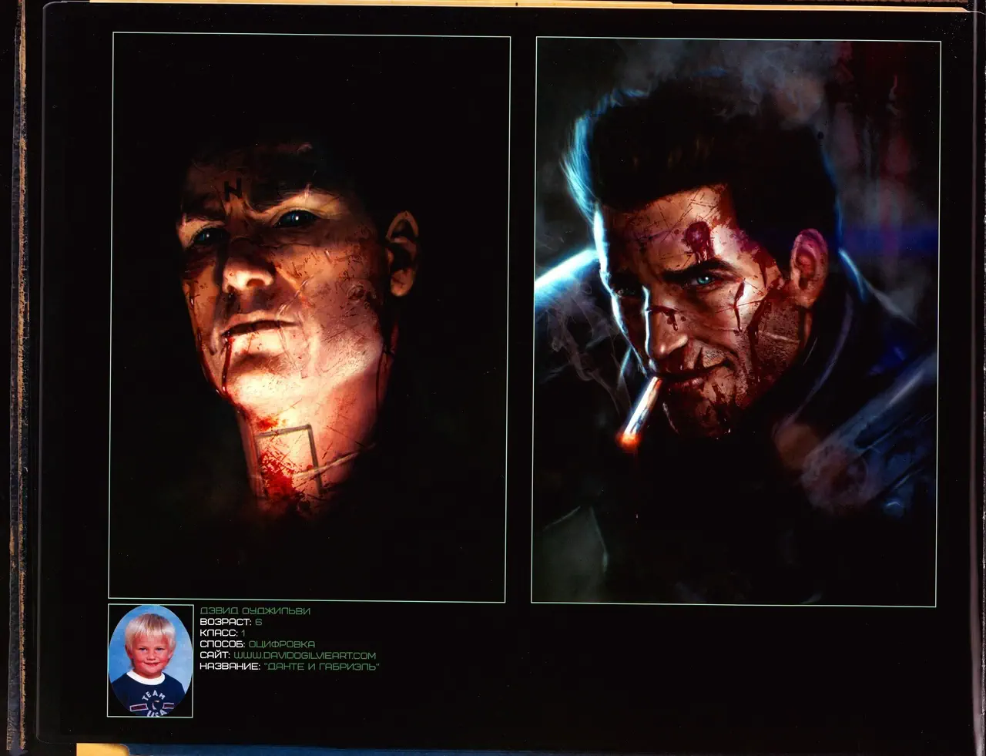This screenshot has width=986, height=756.
Task: Click the scarred boy portrait artwork
Action: coord(308,317)
